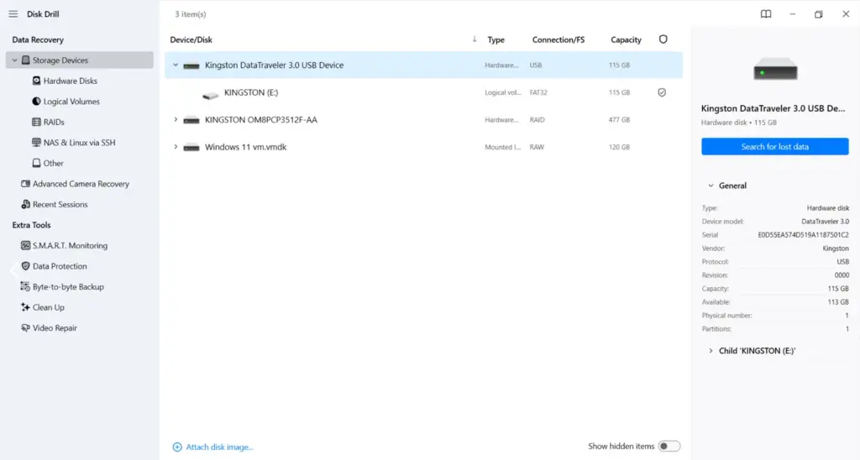The image size is (860, 460).
Task: Click the Hardware Disks icon
Action: pyautogui.click(x=36, y=81)
